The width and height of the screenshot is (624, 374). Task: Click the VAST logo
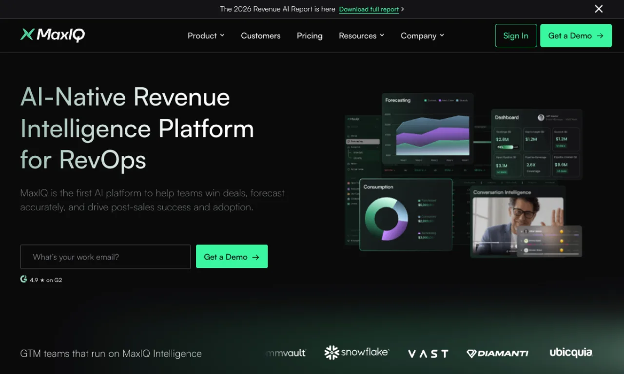point(428,354)
